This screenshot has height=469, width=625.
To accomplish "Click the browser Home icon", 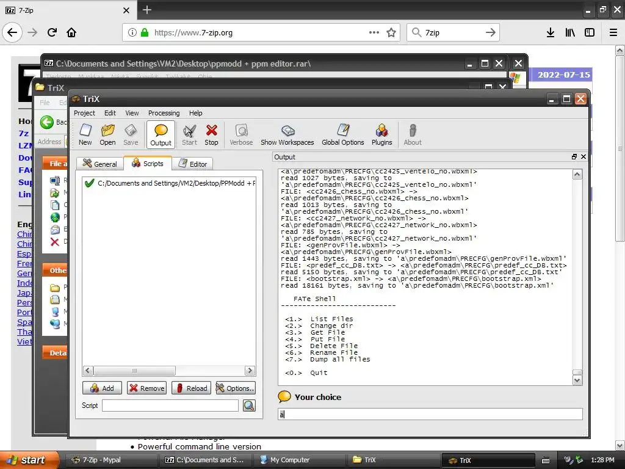I will point(71,32).
